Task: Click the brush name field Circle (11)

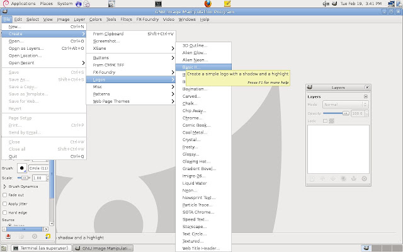Action: point(38,168)
